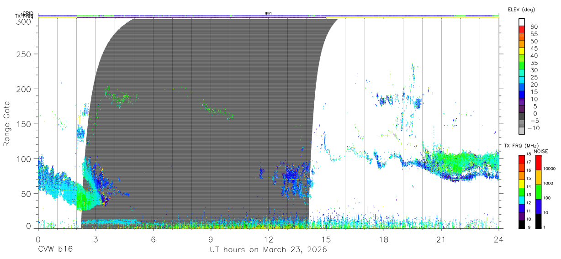Click the 18 tick on UT hours axis
561x259 pixels.
pos(383,239)
